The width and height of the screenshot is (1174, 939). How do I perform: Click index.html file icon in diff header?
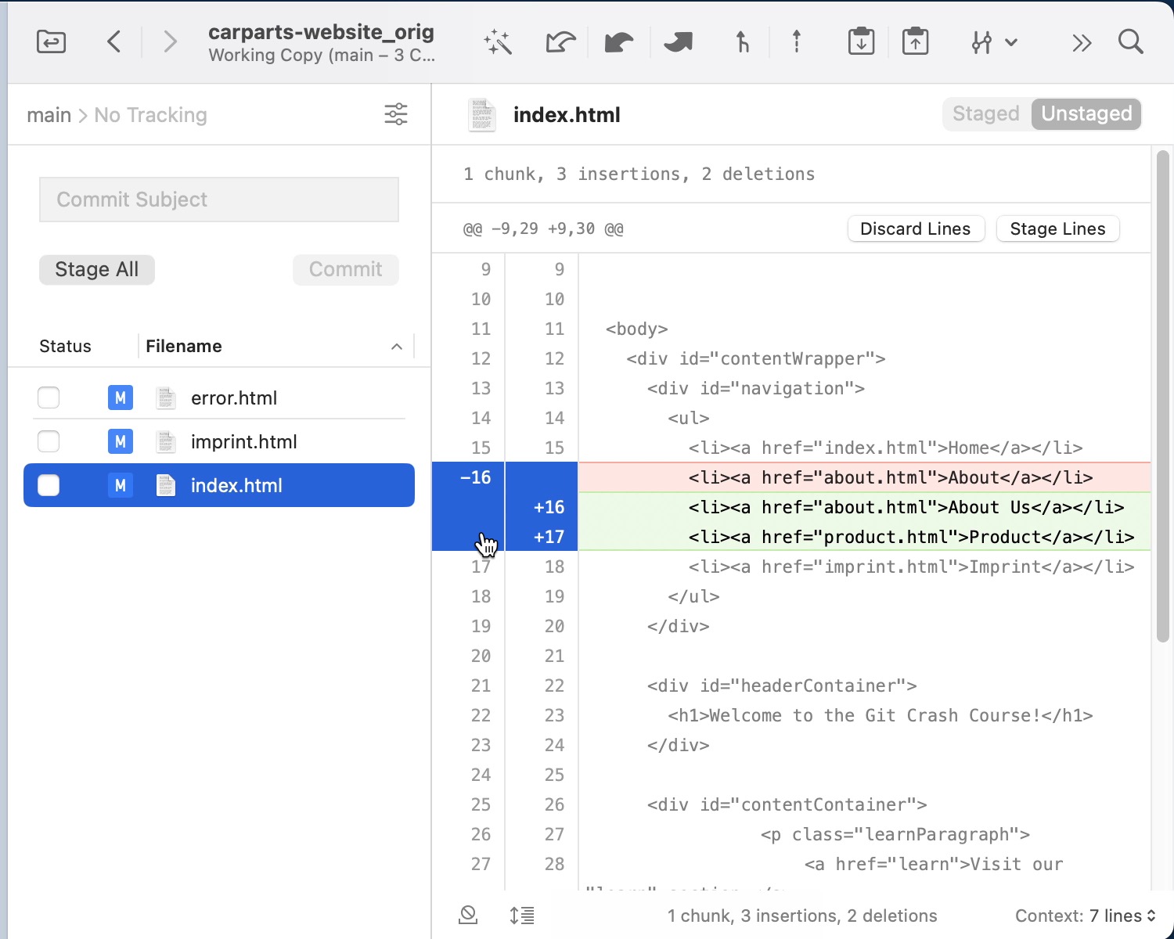click(482, 115)
